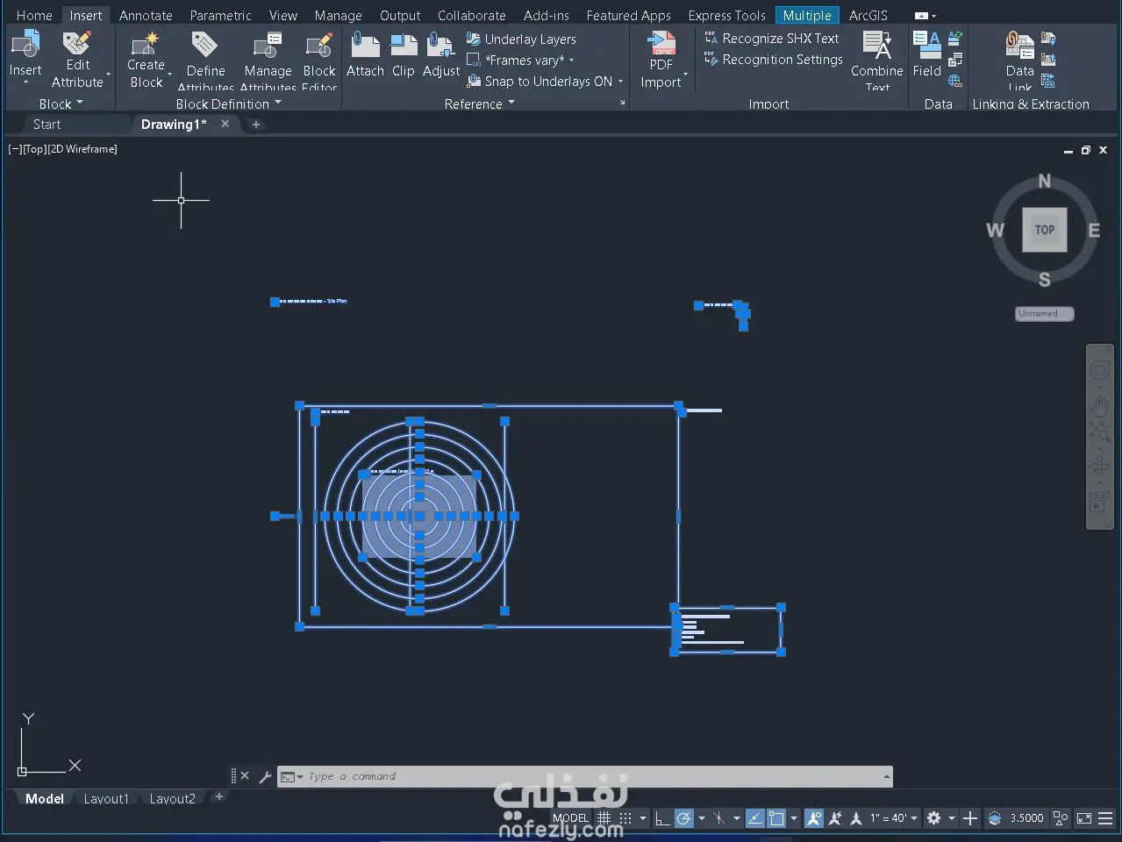The image size is (1122, 842).
Task: Open Underlay Layers
Action: pyautogui.click(x=521, y=39)
